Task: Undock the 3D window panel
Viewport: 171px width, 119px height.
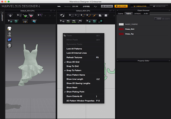Action: point(51,11)
